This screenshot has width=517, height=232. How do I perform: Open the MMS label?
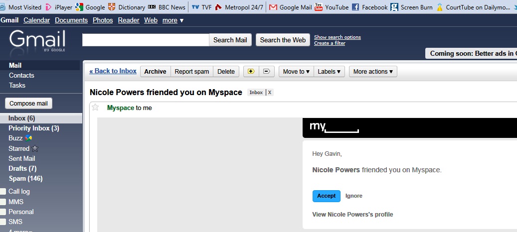coord(16,202)
